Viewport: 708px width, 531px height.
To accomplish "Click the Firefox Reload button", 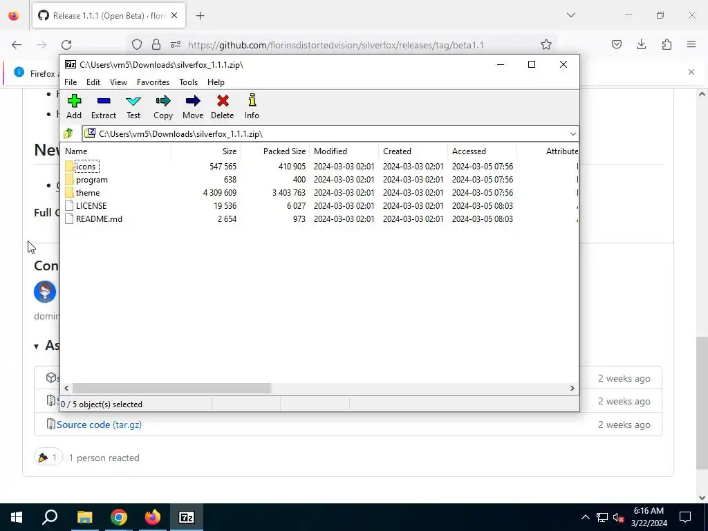I will click(x=66, y=45).
